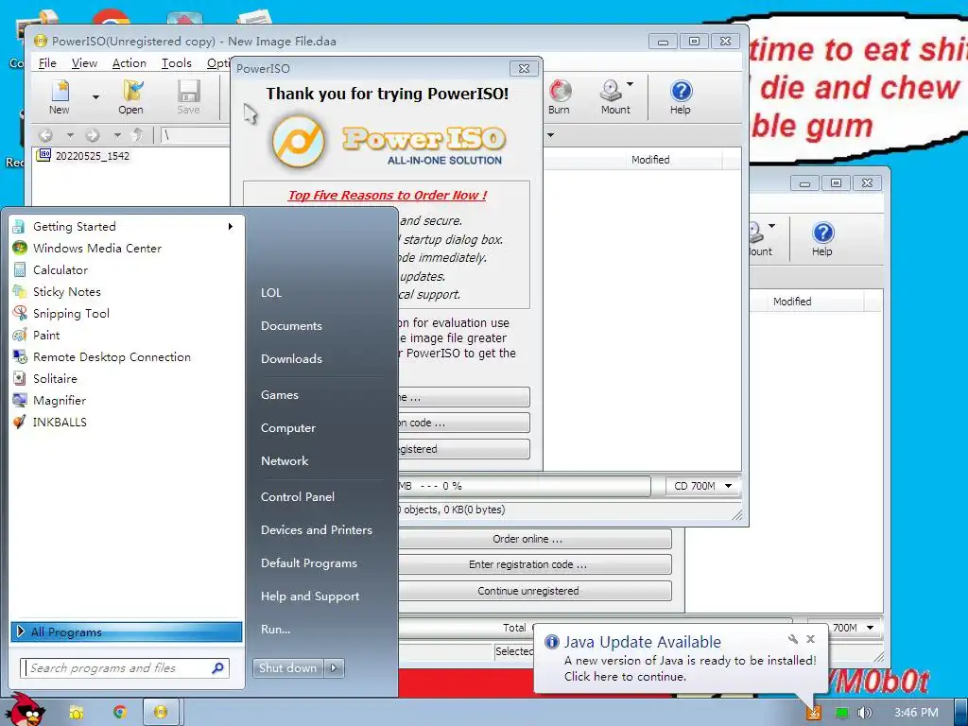Image resolution: width=968 pixels, height=726 pixels.
Task: Click the Mount icon in rear PowerISO window
Action: pyautogui.click(x=756, y=233)
